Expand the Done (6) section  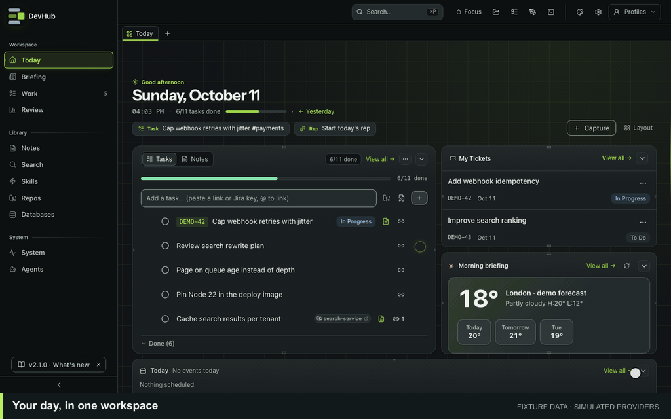[x=158, y=344]
